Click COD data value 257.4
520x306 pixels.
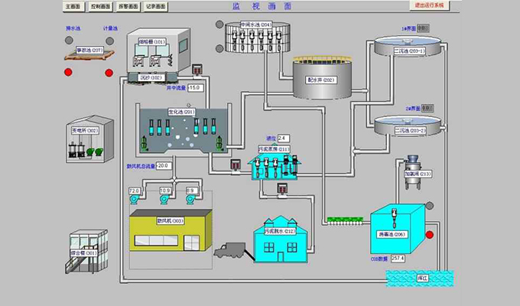pos(398,259)
